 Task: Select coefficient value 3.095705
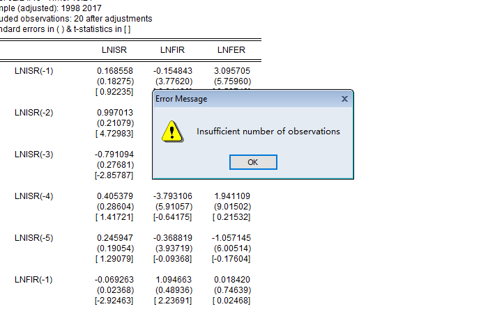coord(231,71)
